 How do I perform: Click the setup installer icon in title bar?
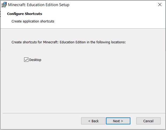click(4, 5)
